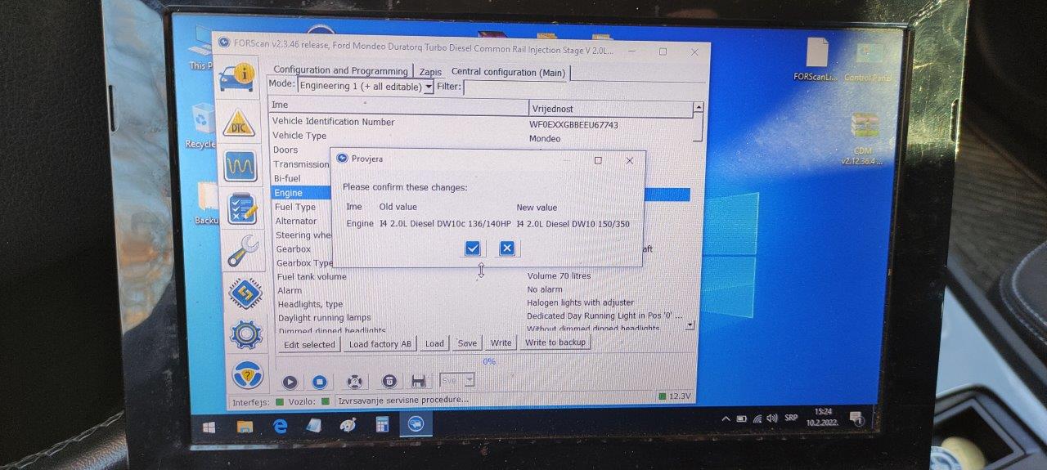The height and width of the screenshot is (470, 1047).
Task: Switch to Configuration and Programming tab
Action: (340, 71)
